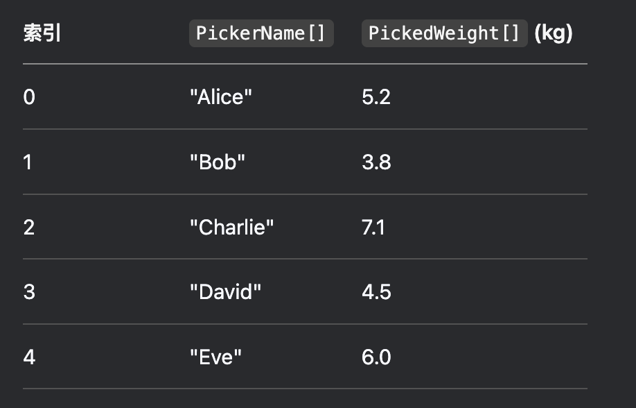Select index cell 4

[x=29, y=357]
